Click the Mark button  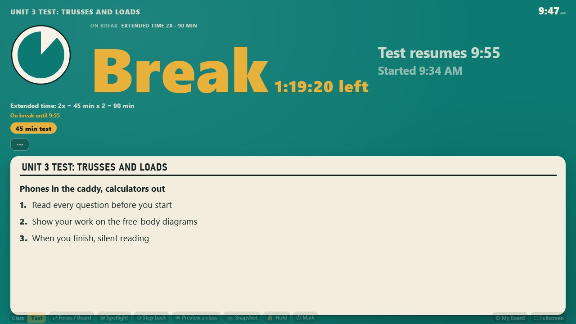coord(305,318)
